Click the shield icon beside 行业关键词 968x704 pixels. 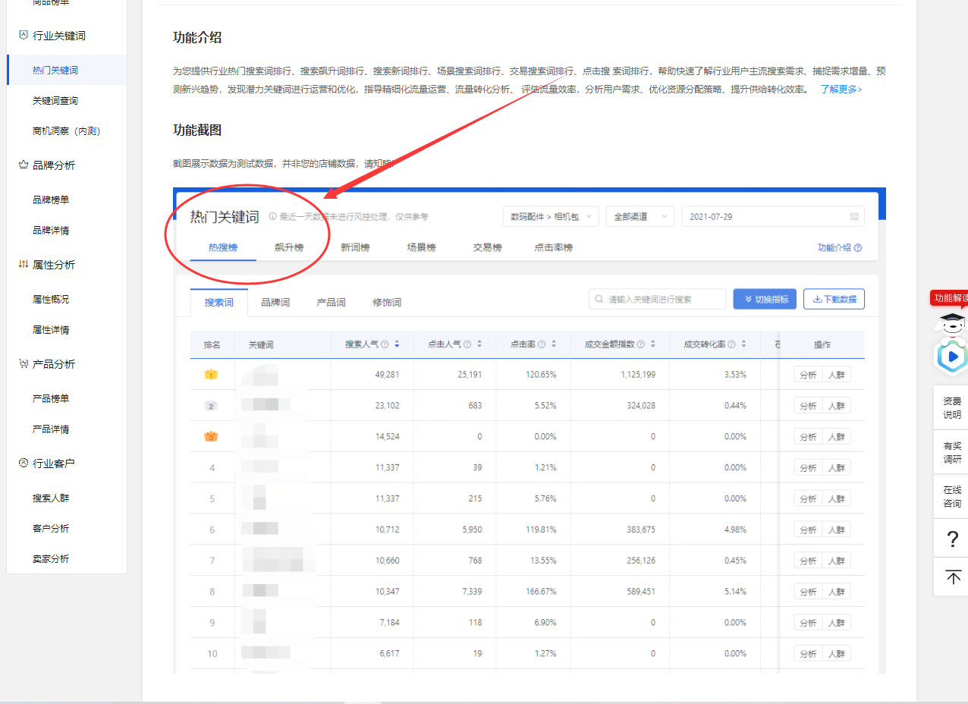coord(23,36)
